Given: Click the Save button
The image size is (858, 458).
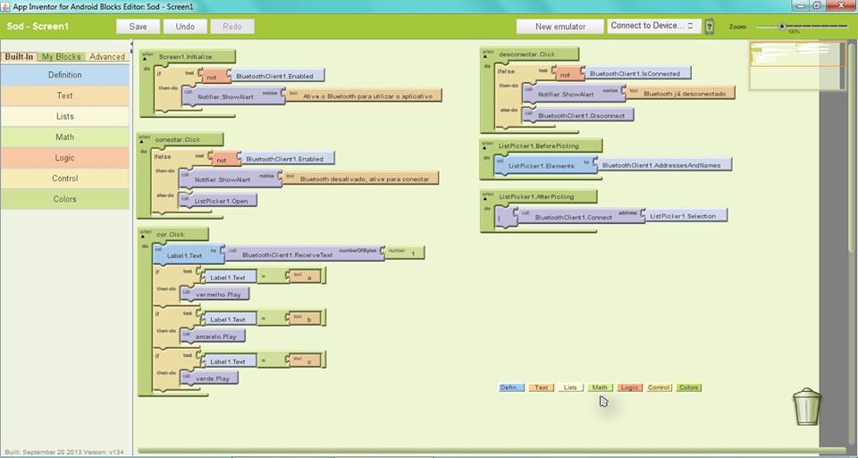Looking at the screenshot, I should (138, 27).
